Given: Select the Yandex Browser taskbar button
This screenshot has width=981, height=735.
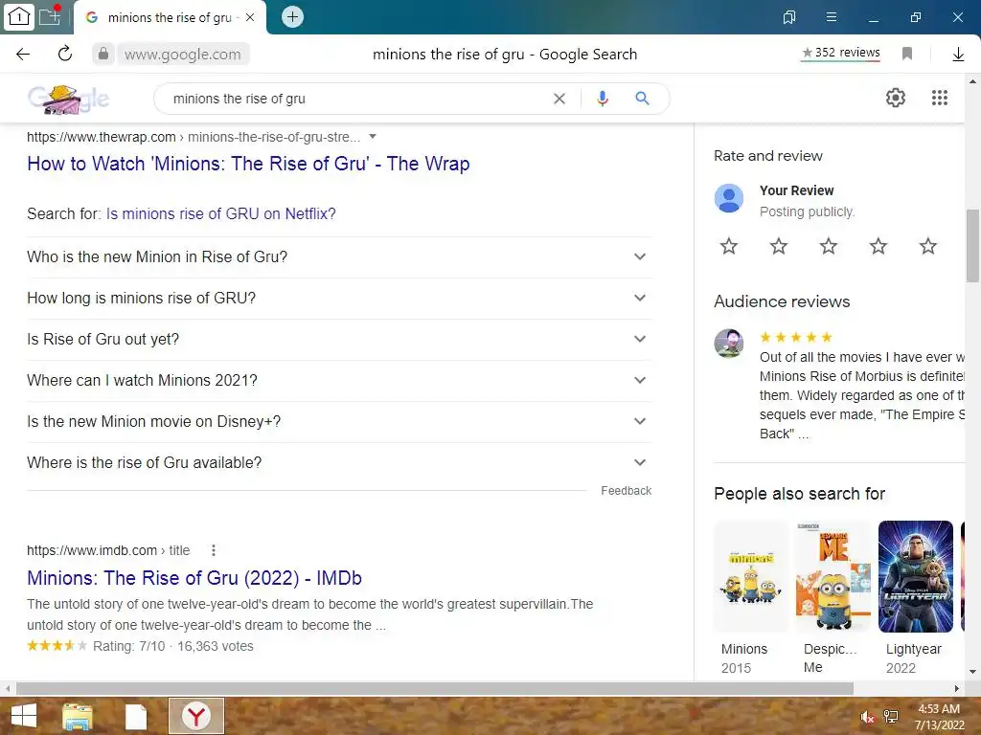Looking at the screenshot, I should [x=196, y=716].
